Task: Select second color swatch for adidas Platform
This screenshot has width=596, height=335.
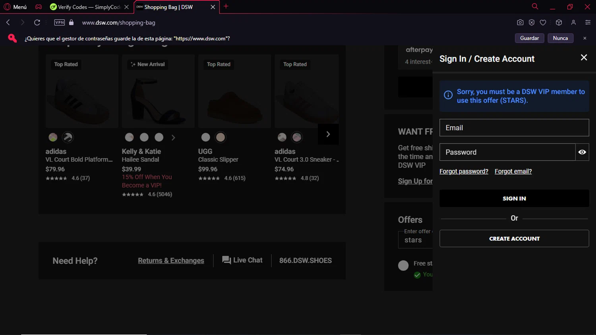Action: pos(68,137)
